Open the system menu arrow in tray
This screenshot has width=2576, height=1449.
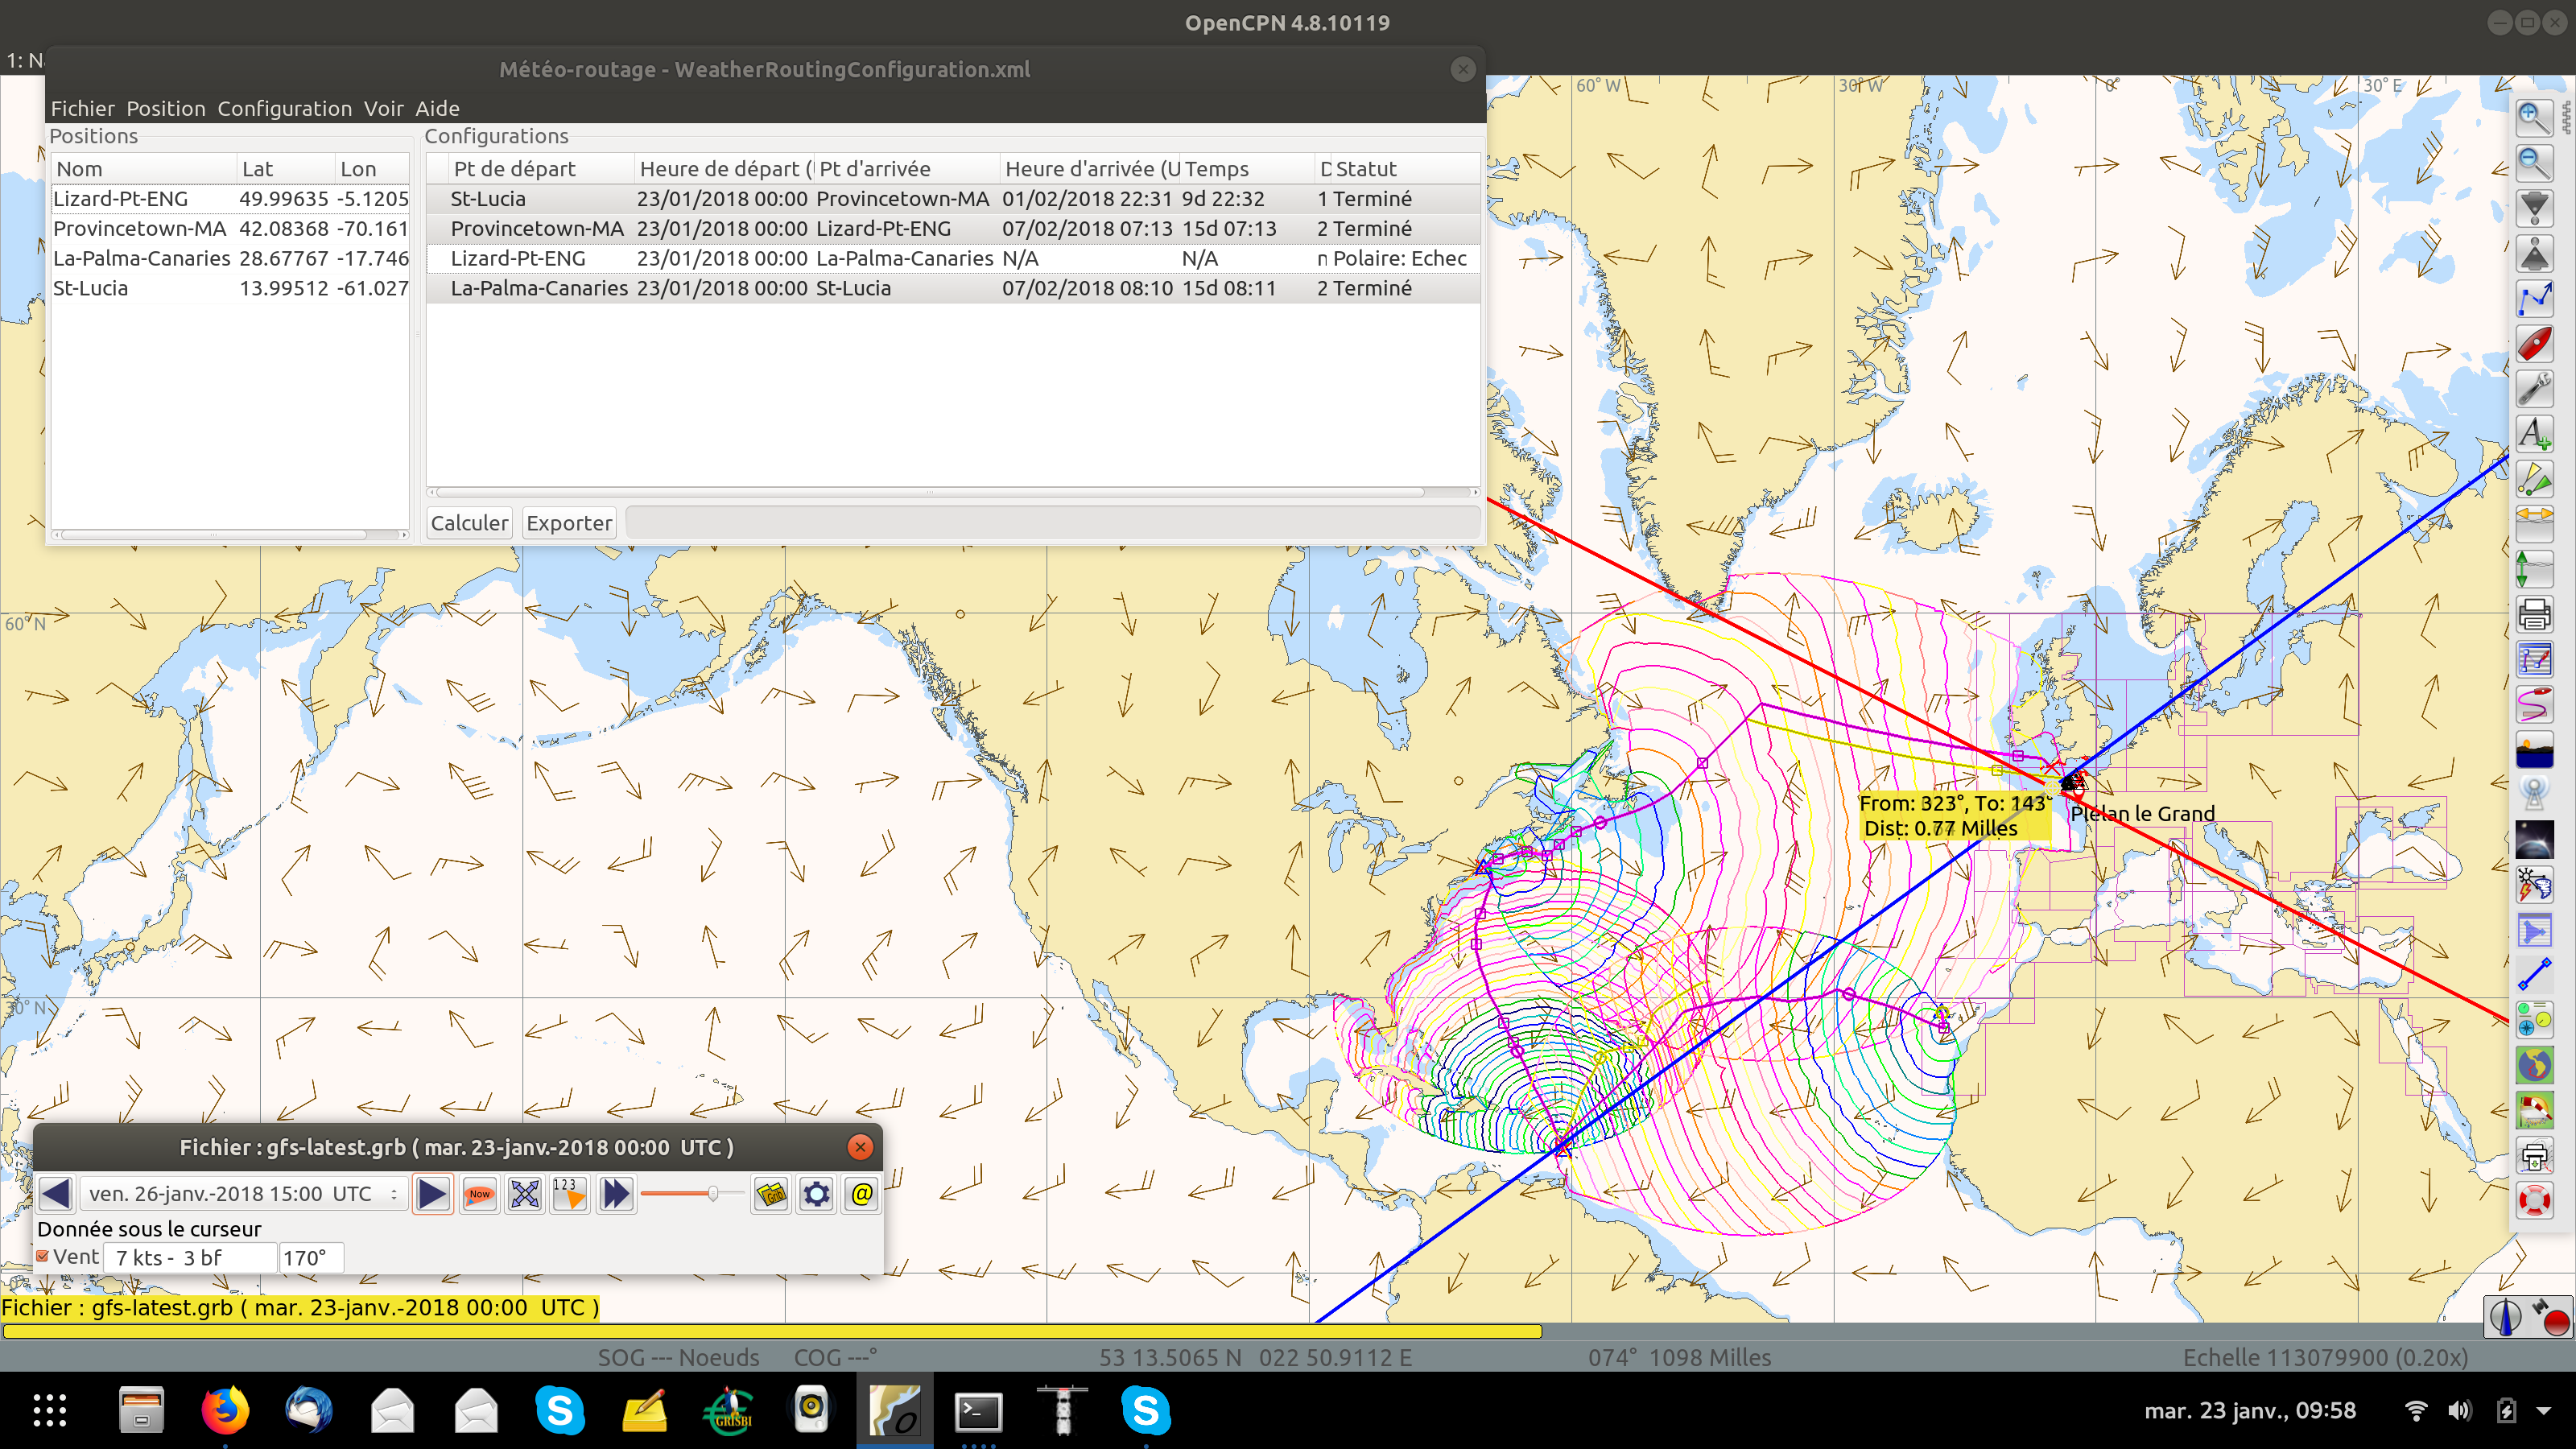(2544, 1411)
